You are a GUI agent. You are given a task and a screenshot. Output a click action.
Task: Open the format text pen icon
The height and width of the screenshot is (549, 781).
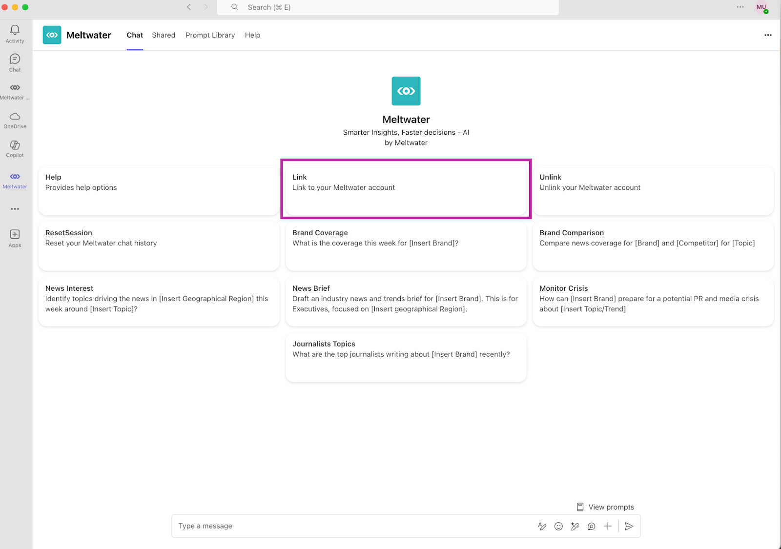pos(542,526)
